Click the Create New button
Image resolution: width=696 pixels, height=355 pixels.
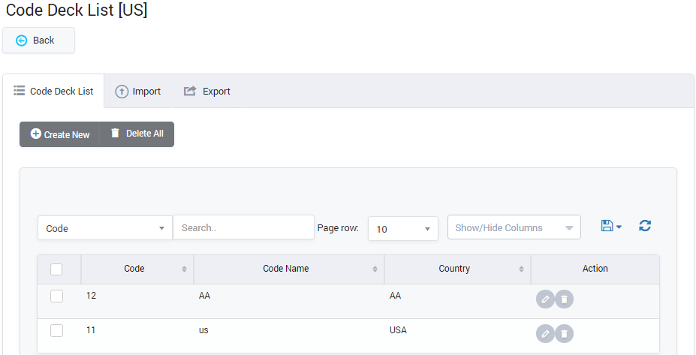coord(60,134)
